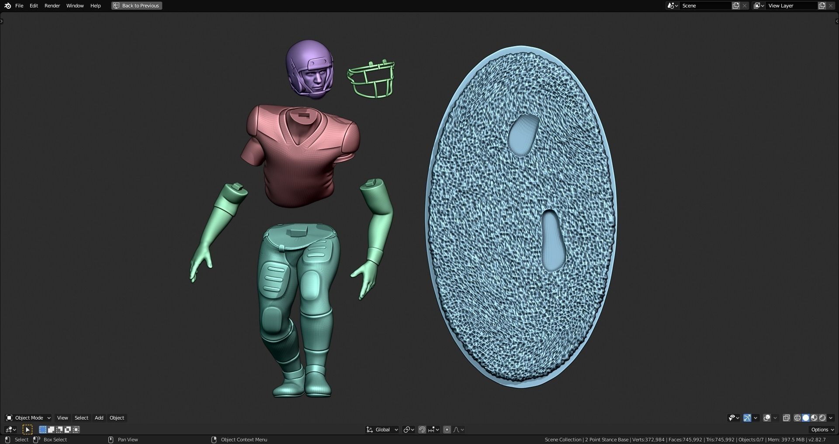Toggle viewport overlays

pyautogui.click(x=767, y=418)
